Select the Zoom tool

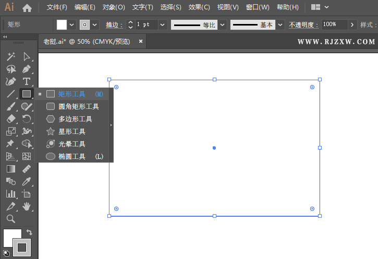tap(11, 219)
